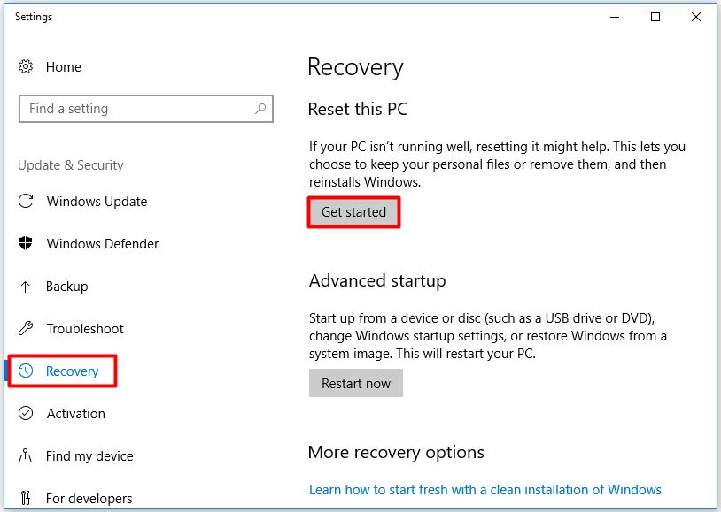Click the Windows Update refresh icon
Viewport: 721px width, 512px height.
[26, 202]
